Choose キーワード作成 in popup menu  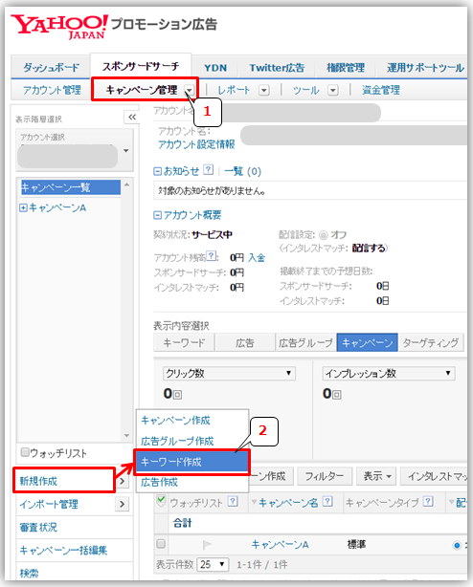click(x=191, y=463)
